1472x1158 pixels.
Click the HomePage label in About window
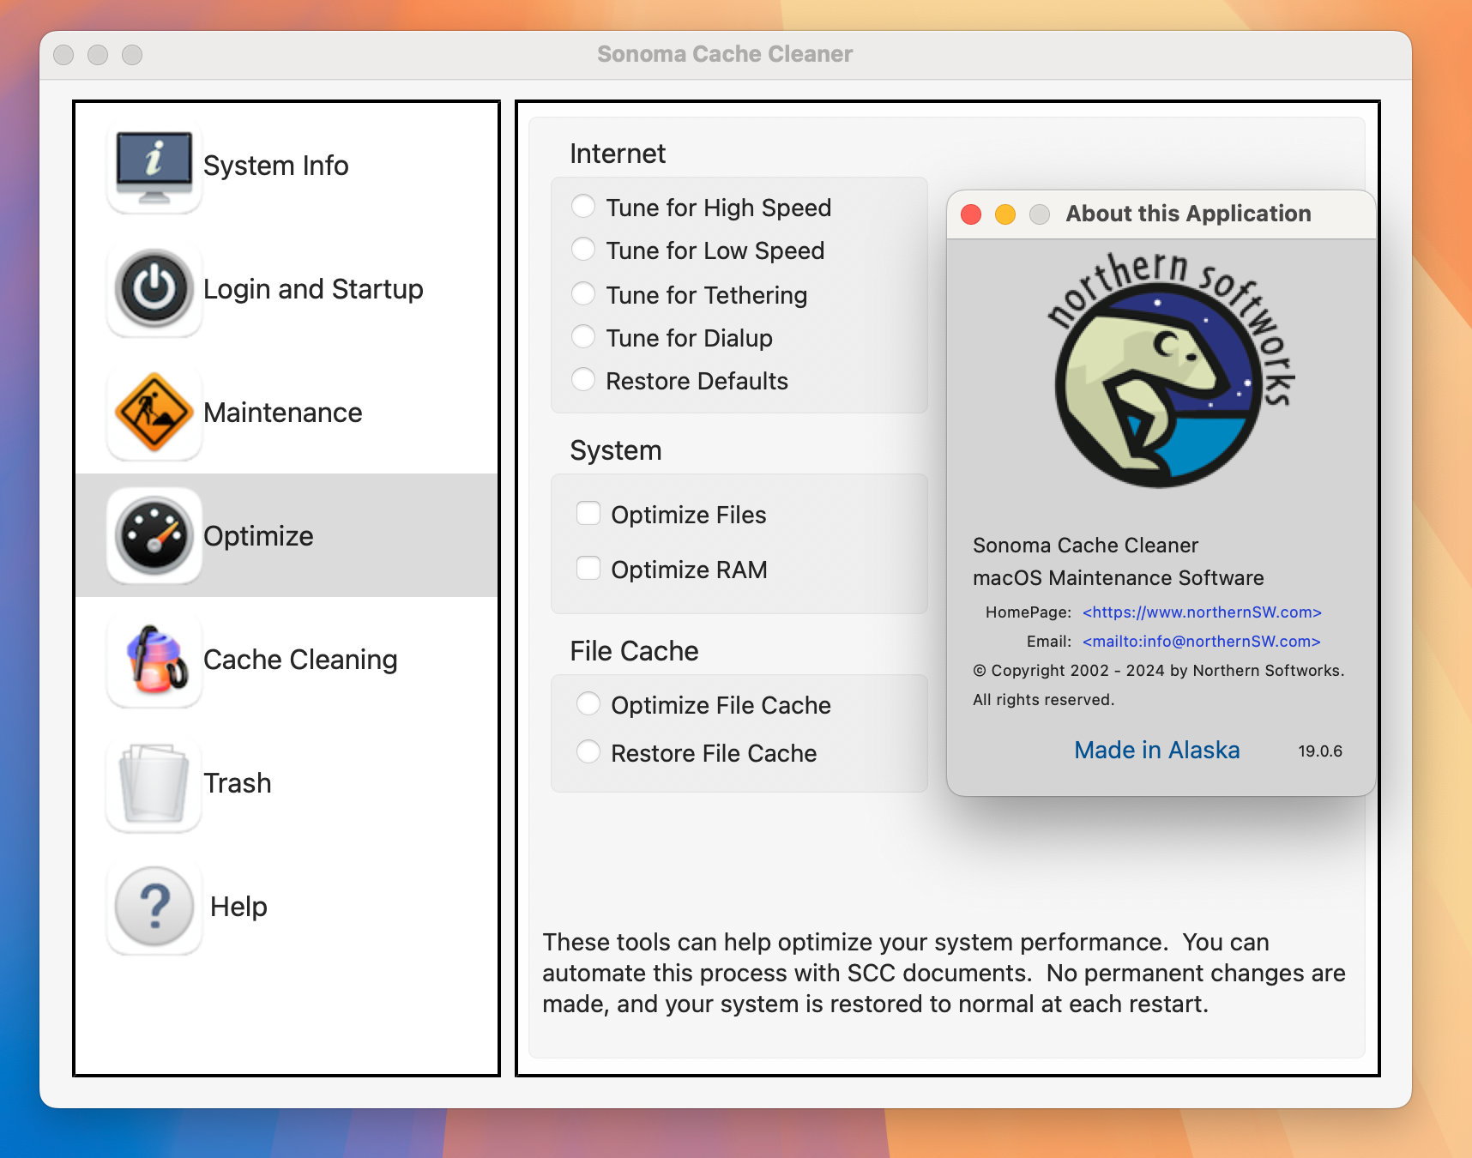[1029, 612]
